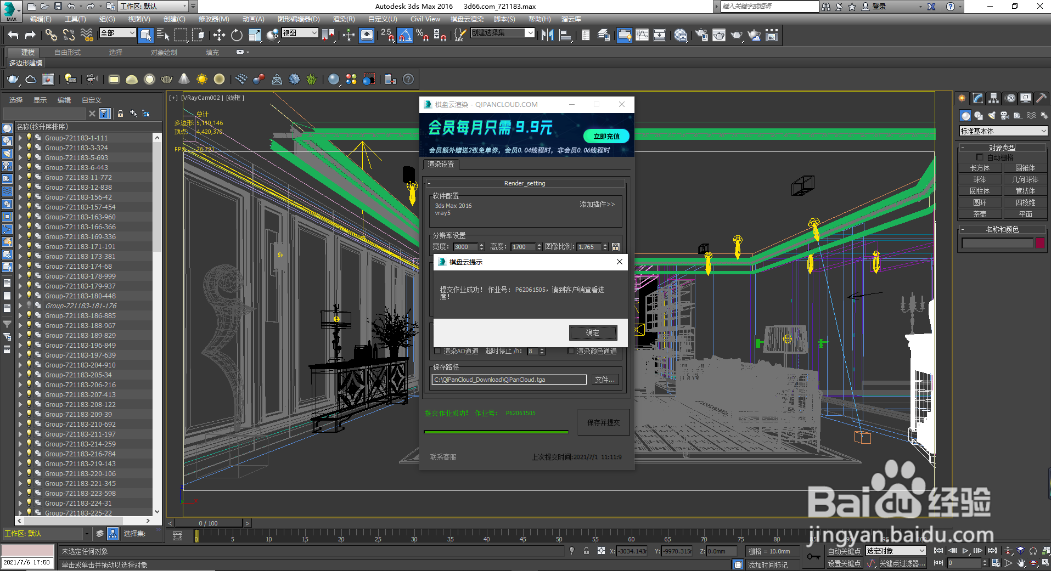Open the 渲染(R) menu

click(344, 19)
